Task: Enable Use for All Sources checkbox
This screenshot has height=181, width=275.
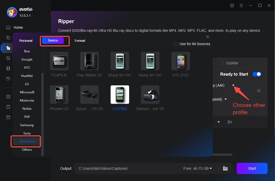Action: (x=176, y=44)
